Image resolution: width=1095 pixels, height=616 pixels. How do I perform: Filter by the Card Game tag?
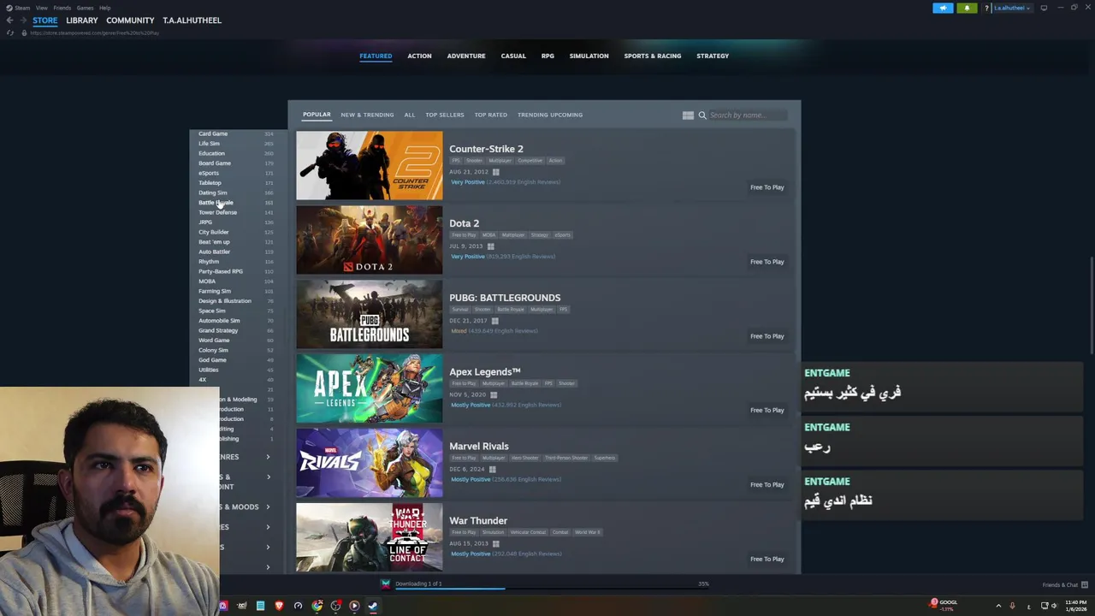(213, 133)
